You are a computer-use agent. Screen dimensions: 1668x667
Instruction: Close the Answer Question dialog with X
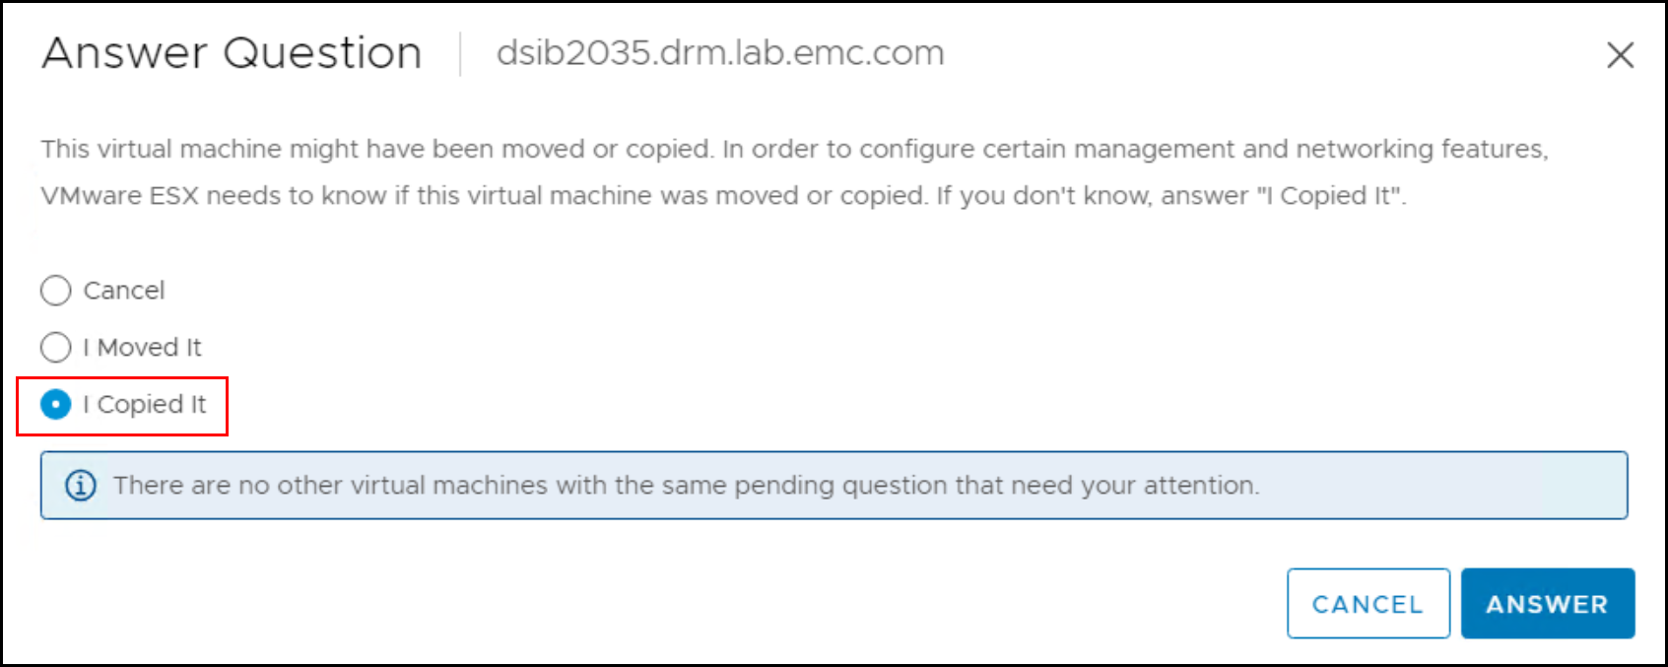1620,55
